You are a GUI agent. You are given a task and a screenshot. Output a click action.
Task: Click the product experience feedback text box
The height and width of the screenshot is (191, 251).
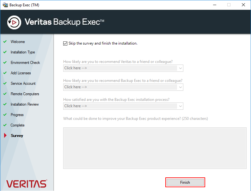[155, 148]
